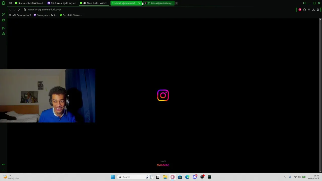The width and height of the screenshot is (322, 181).
Task: Open GX Control in sidebar
Action: click(x=4, y=15)
